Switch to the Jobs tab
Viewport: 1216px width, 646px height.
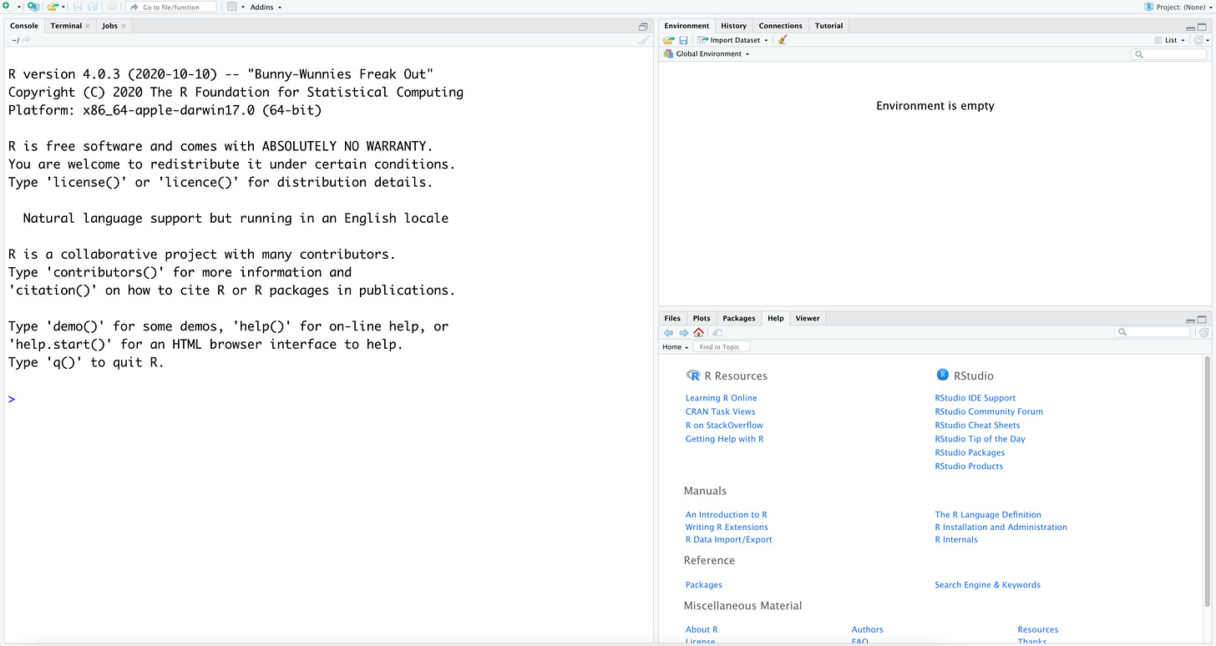coord(109,26)
